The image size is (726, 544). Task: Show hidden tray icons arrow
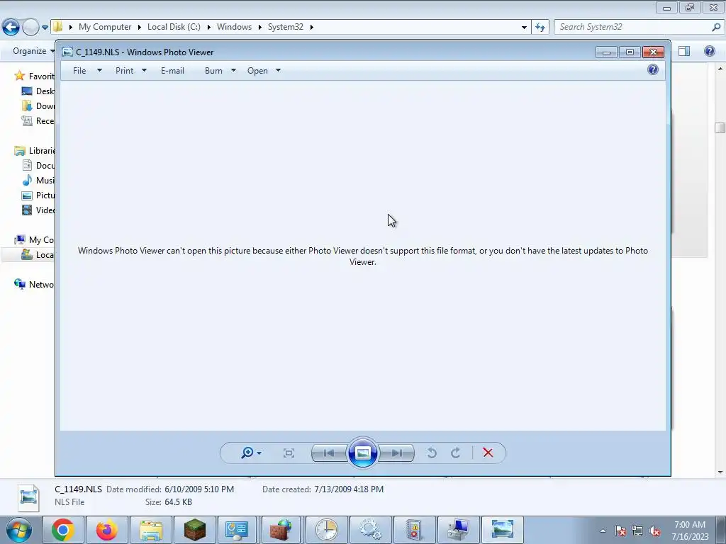click(x=603, y=531)
